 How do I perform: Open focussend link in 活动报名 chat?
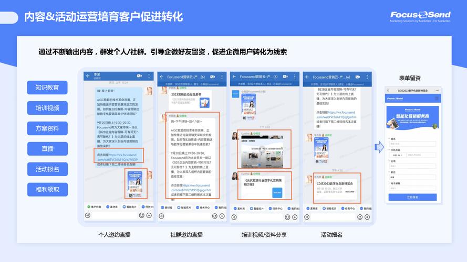[336, 115]
